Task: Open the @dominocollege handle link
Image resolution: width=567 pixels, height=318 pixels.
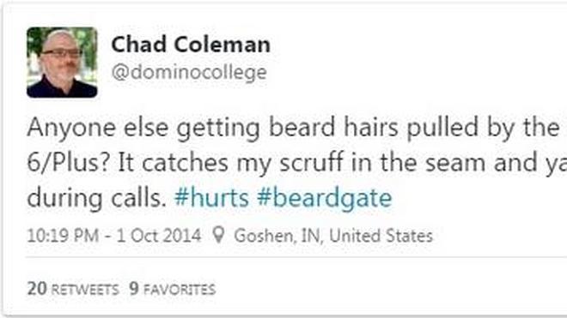Action: [189, 72]
